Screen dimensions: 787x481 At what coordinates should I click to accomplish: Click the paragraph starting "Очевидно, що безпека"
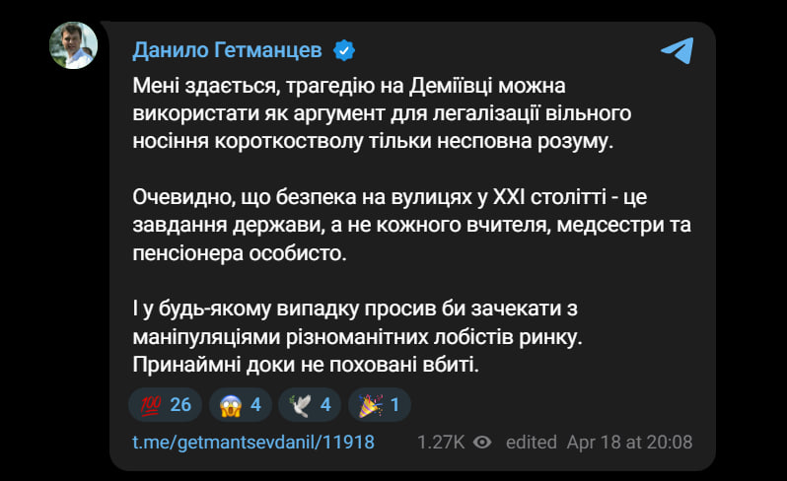point(411,226)
